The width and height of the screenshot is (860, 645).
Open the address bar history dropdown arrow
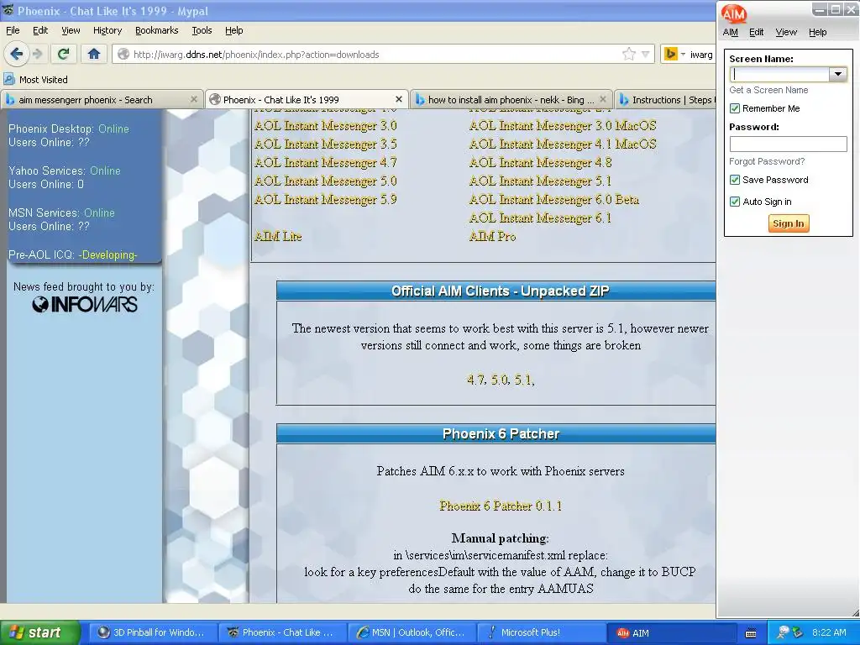coord(646,54)
